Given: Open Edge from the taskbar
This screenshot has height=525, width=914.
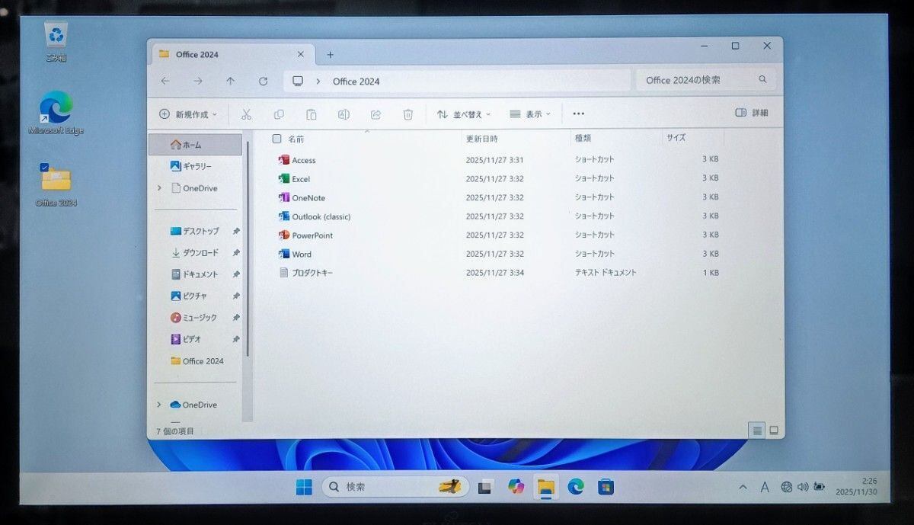Looking at the screenshot, I should pyautogui.click(x=576, y=487).
